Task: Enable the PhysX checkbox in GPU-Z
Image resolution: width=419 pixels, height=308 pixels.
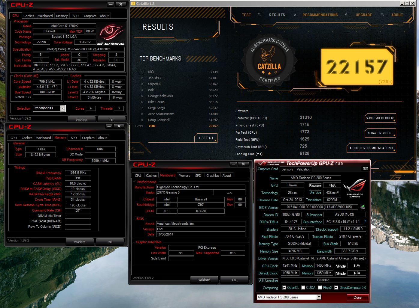Action: tap(320, 288)
